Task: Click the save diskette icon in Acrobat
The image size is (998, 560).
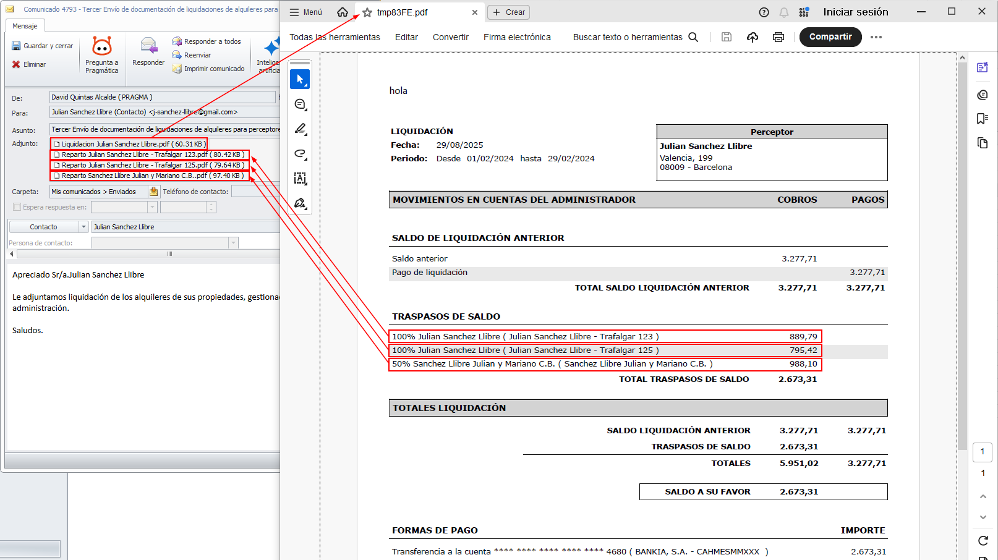Action: pyautogui.click(x=727, y=37)
